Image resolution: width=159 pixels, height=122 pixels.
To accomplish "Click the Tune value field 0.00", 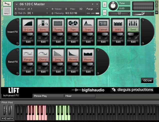I will coord(123,8).
